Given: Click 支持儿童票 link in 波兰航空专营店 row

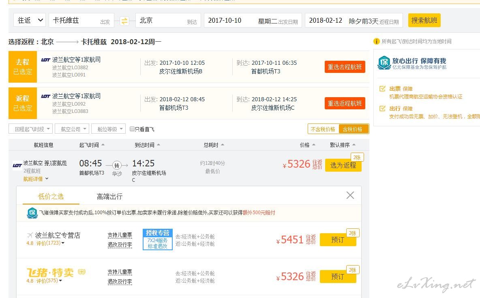Looking at the screenshot, I should (120, 235).
